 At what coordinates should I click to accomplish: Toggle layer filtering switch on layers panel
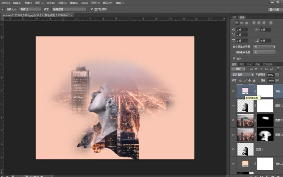[278, 69]
